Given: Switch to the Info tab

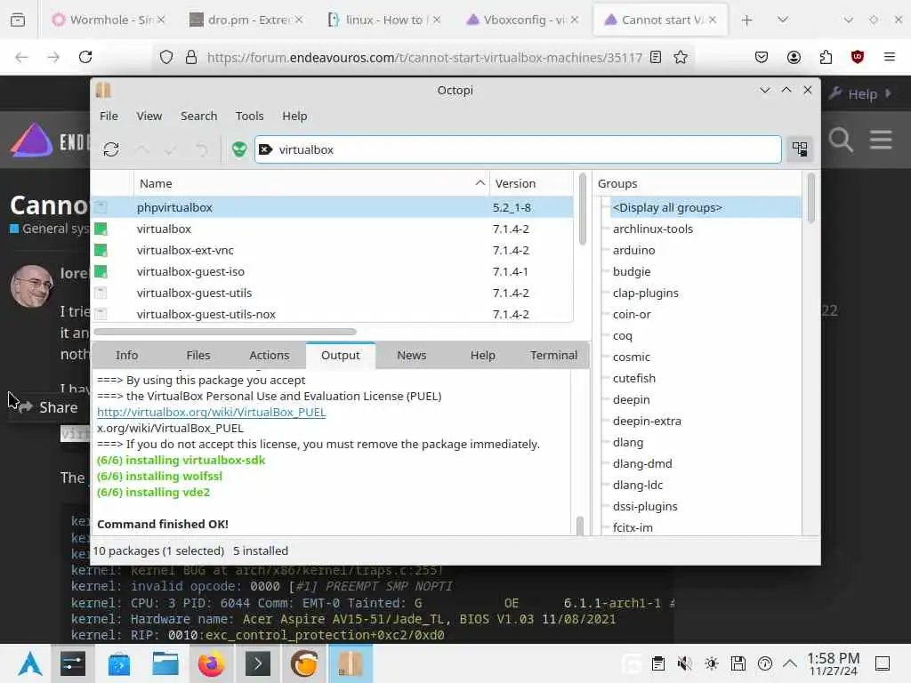Looking at the screenshot, I should tap(126, 356).
